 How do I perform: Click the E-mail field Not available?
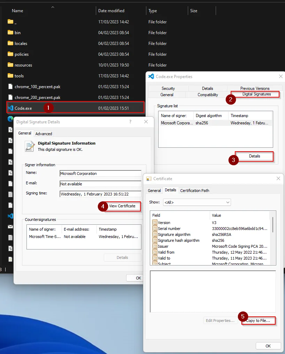100,184
